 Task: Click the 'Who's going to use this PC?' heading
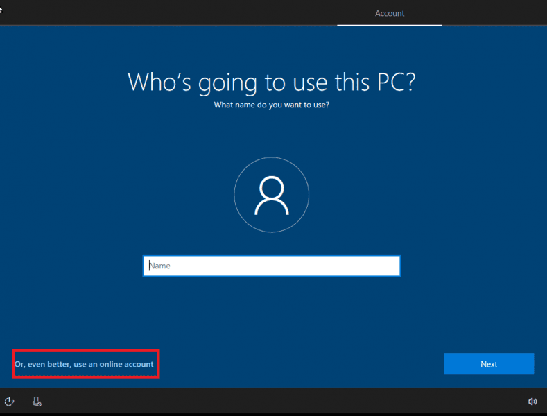(x=271, y=83)
